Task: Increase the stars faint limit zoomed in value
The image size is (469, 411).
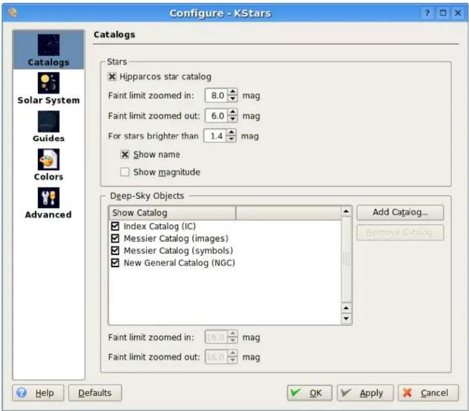Action: click(x=233, y=92)
